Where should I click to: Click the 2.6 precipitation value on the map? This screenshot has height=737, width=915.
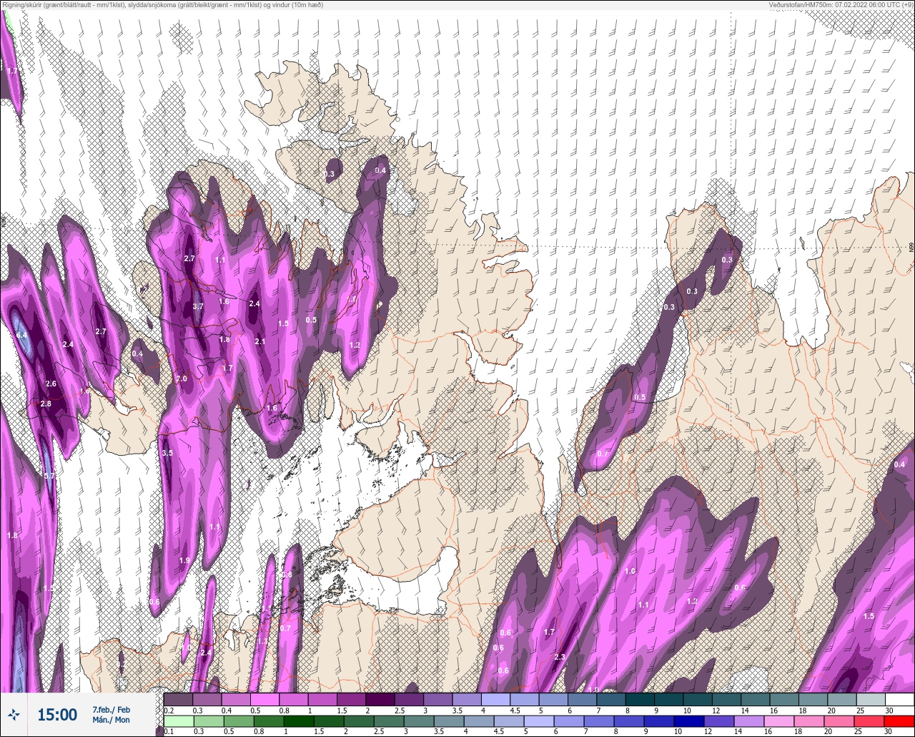coord(51,384)
